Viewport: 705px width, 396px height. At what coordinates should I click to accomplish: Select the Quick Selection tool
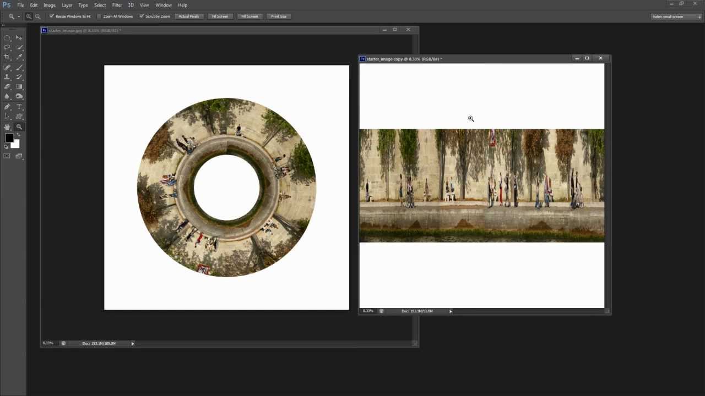pos(19,47)
